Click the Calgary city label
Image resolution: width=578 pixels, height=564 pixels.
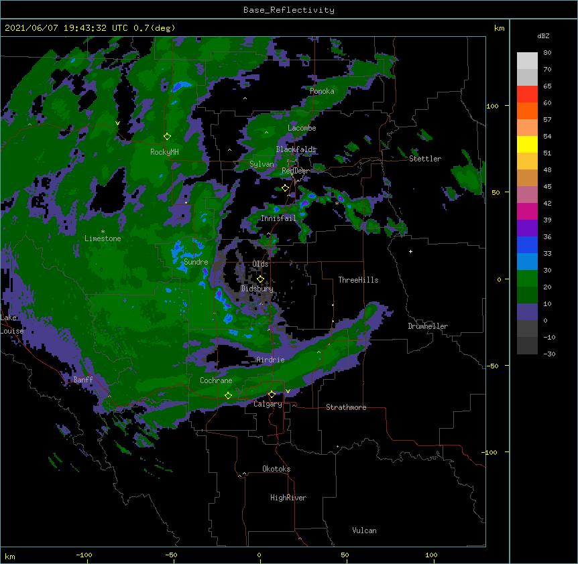pyautogui.click(x=268, y=404)
